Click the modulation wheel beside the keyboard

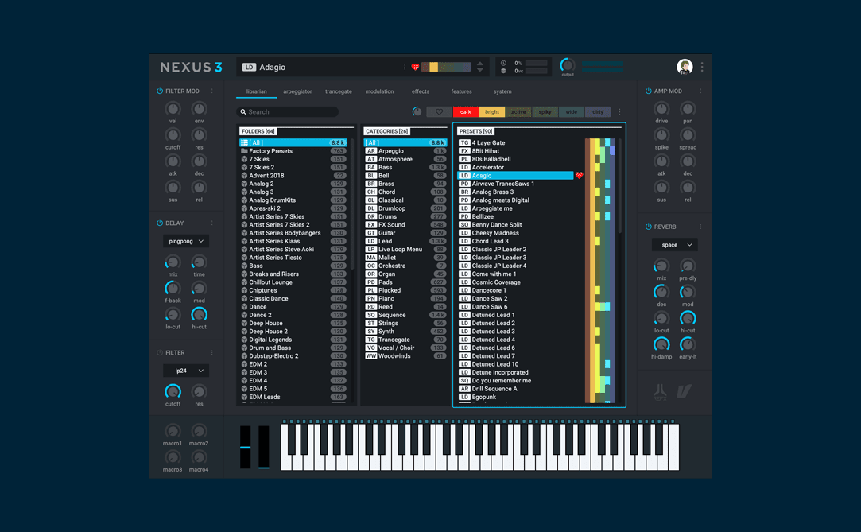coord(264,447)
